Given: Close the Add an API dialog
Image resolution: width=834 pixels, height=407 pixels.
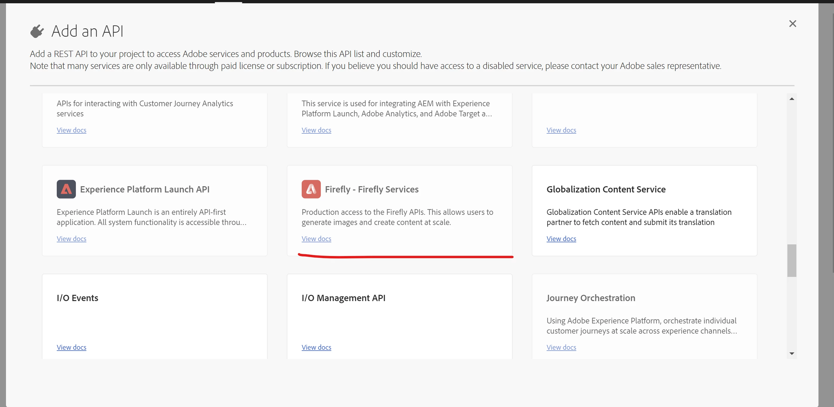Looking at the screenshot, I should coord(792,24).
